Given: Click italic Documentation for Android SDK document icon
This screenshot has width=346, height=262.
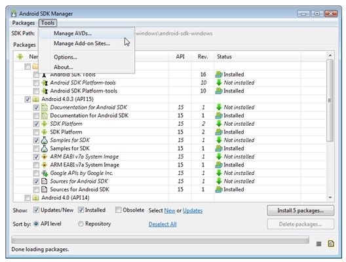Looking at the screenshot, I should coord(45,107).
